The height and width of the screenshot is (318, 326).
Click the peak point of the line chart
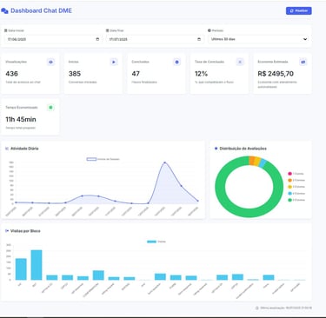pyautogui.click(x=165, y=162)
